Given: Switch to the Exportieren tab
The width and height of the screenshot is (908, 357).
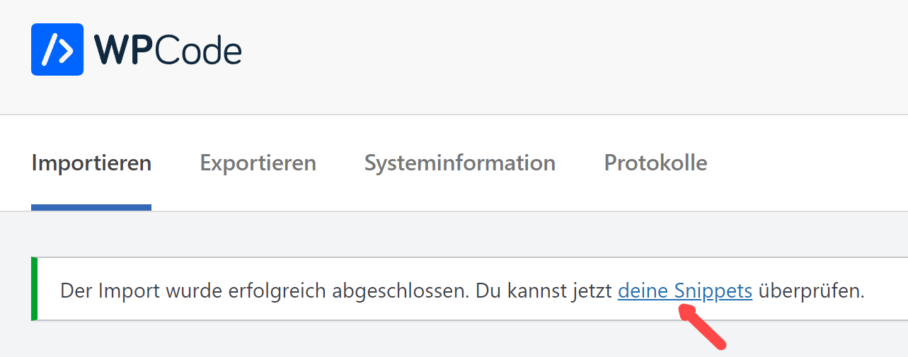Looking at the screenshot, I should tap(258, 163).
